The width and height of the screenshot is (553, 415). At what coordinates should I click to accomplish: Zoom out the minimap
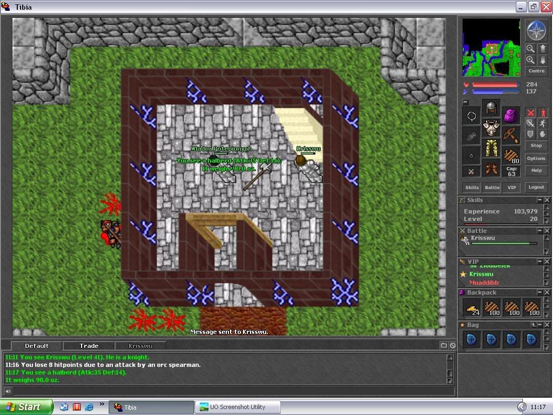point(530,49)
